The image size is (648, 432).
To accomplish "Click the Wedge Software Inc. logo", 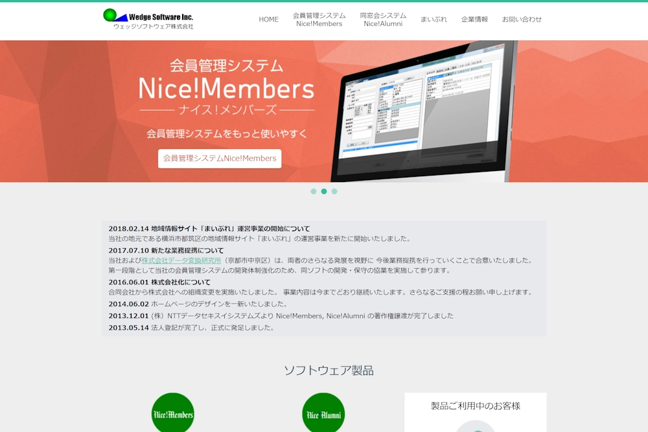I will pos(148,19).
